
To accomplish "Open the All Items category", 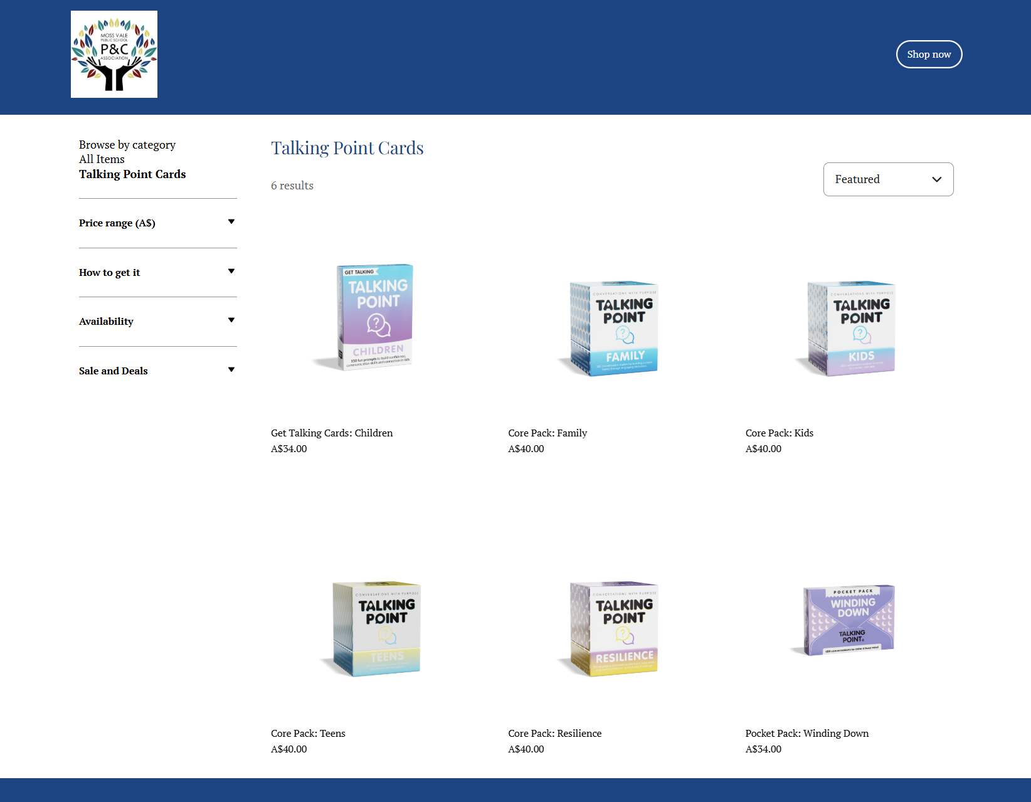I will (101, 159).
